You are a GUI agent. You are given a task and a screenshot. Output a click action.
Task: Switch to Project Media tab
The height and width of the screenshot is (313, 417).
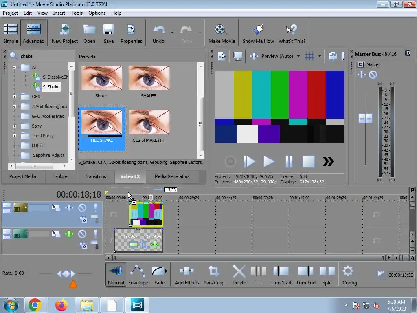[x=23, y=176]
